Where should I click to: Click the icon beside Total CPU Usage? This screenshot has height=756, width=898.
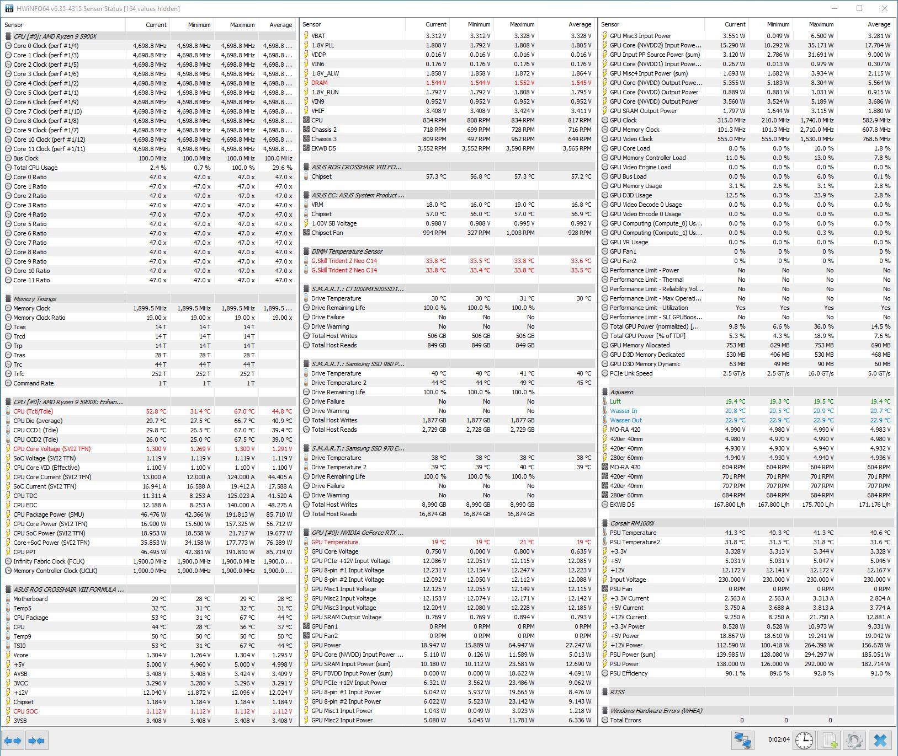[8, 168]
